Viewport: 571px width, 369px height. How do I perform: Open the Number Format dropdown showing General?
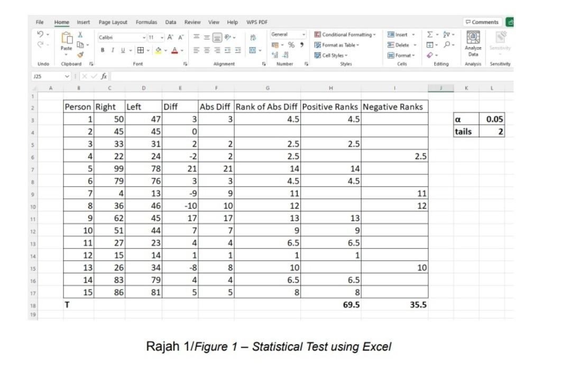pos(287,34)
